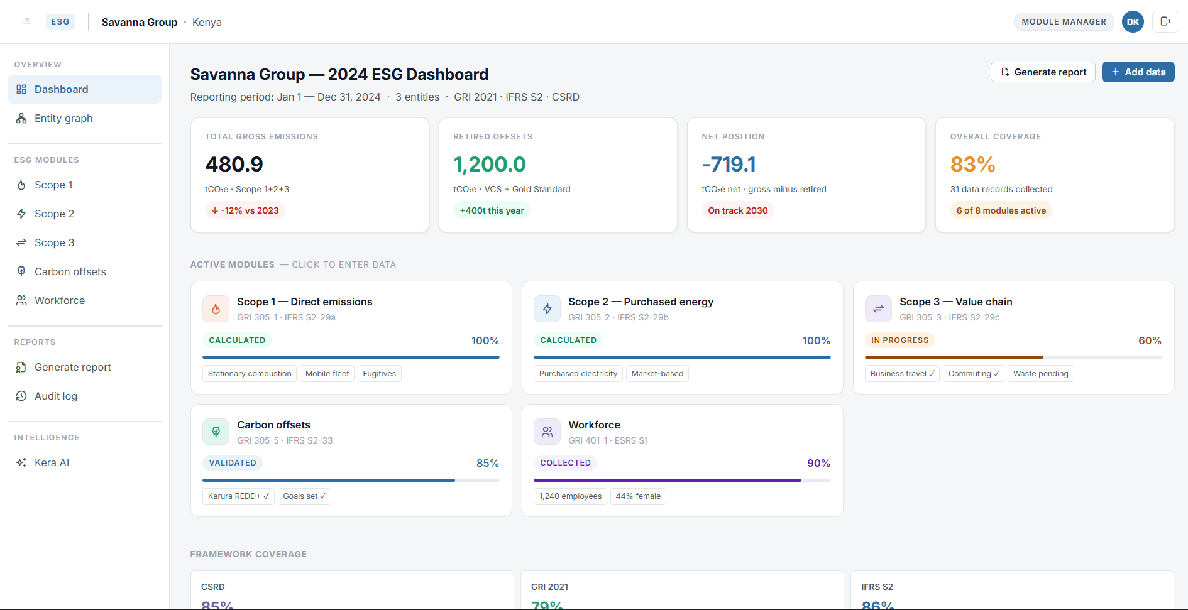
Task: Click the Fugitives tag
Action: (380, 373)
